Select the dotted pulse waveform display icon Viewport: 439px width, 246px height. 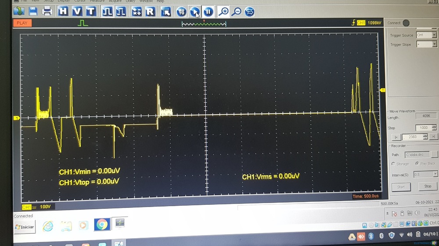pos(121,11)
